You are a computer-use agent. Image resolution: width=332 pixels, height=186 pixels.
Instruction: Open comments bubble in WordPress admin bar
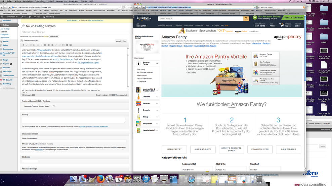point(30,17)
